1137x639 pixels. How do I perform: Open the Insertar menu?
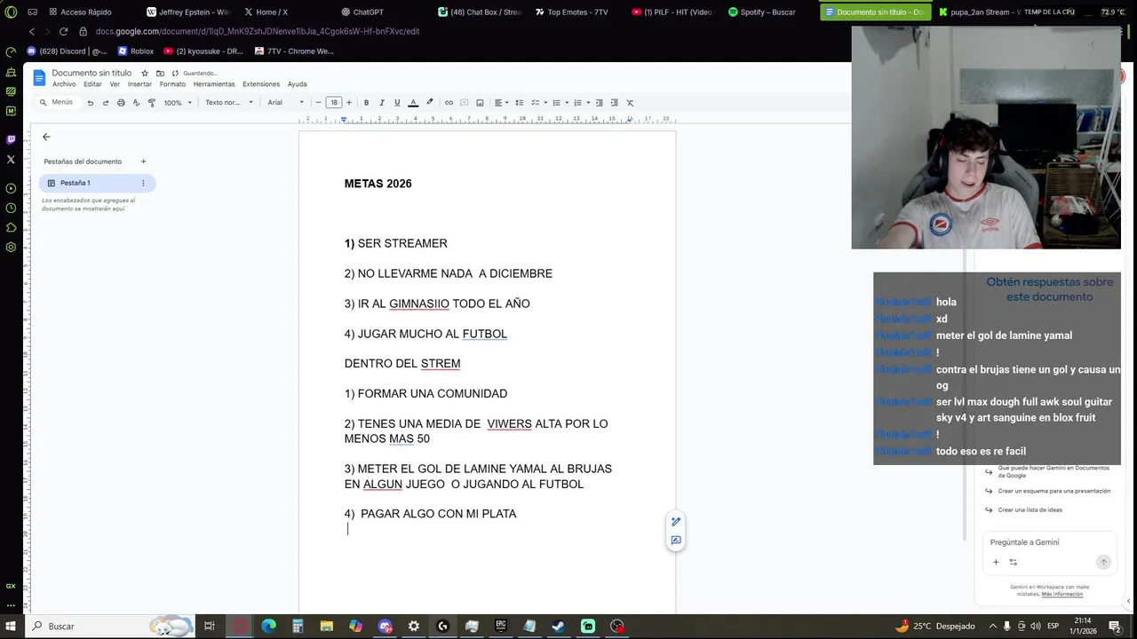139,84
